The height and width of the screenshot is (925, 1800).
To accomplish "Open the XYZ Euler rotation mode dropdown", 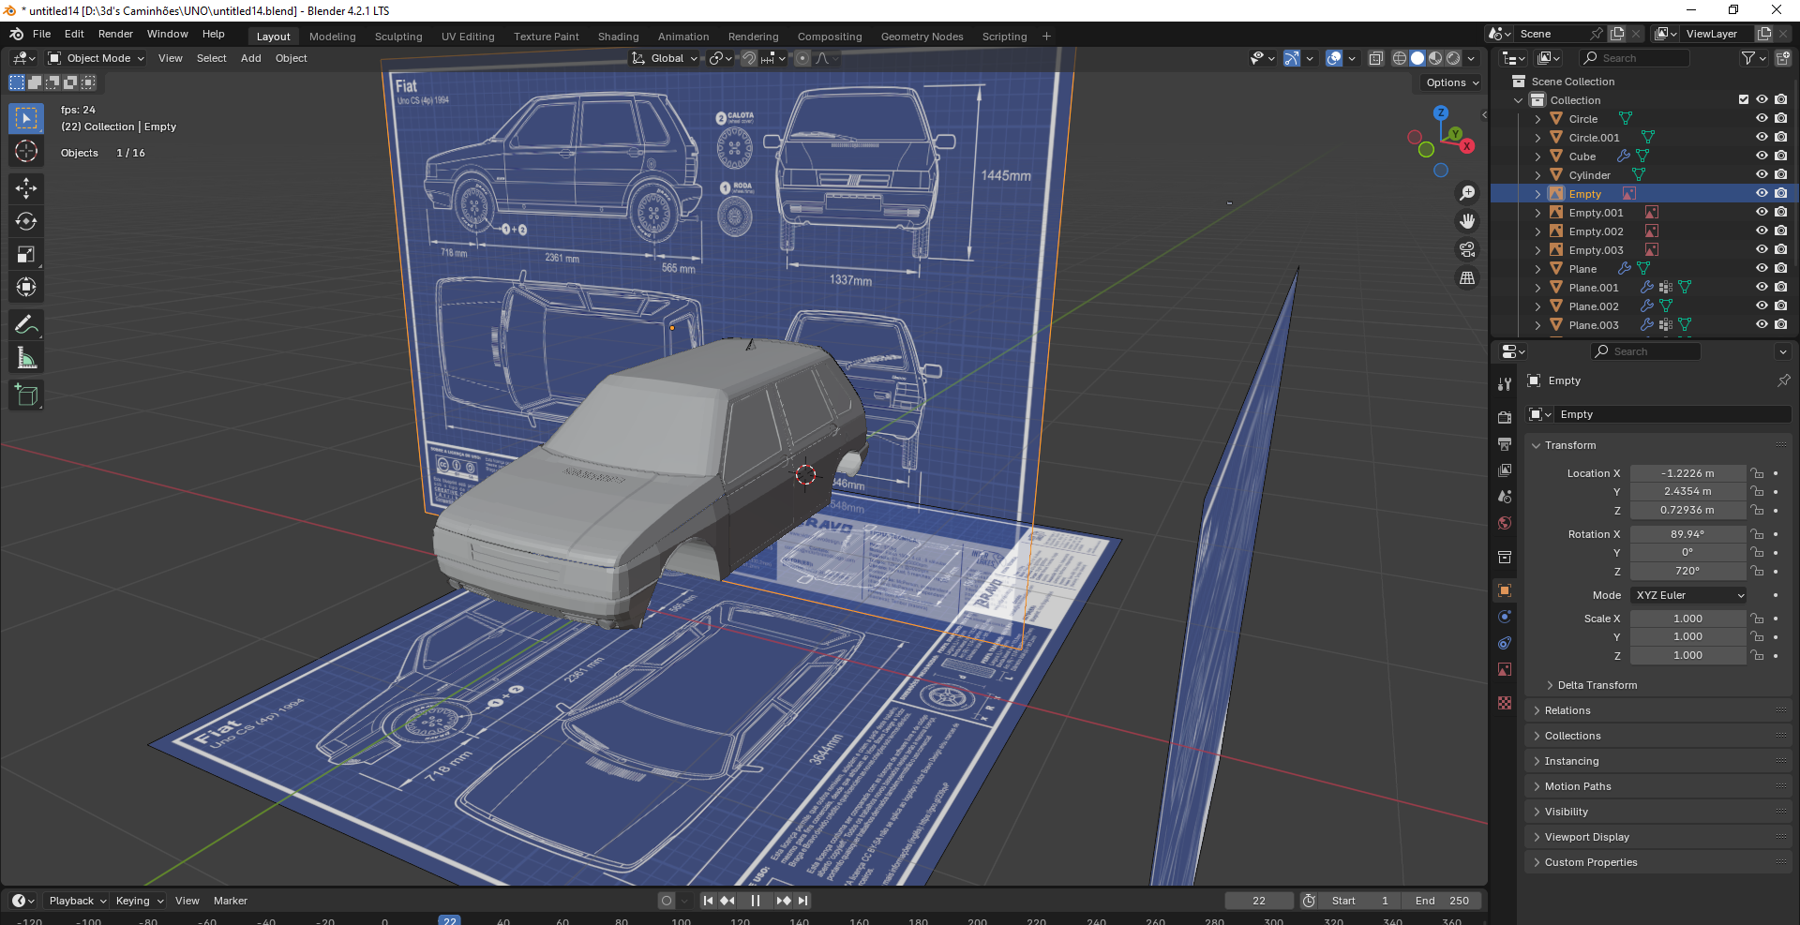I will tap(1688, 595).
